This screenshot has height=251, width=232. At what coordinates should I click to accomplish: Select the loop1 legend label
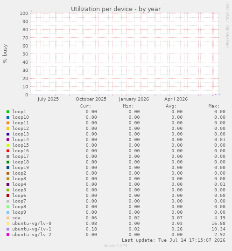(x=19, y=112)
